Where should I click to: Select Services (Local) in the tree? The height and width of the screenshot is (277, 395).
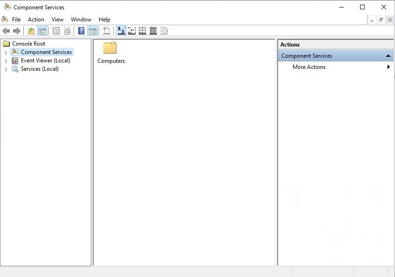pyautogui.click(x=40, y=69)
